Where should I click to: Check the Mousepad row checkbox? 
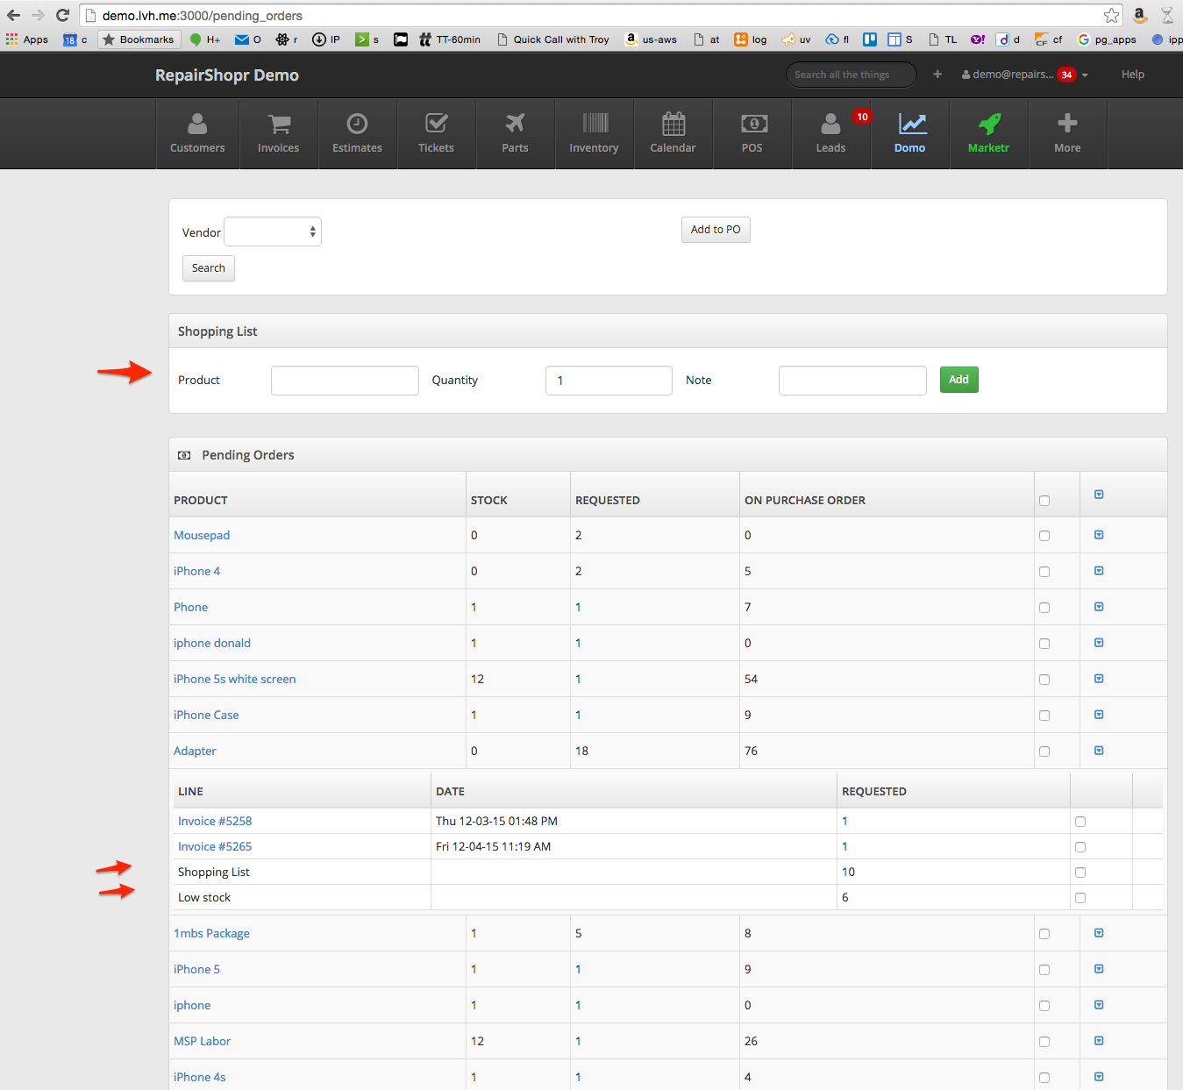(1044, 536)
